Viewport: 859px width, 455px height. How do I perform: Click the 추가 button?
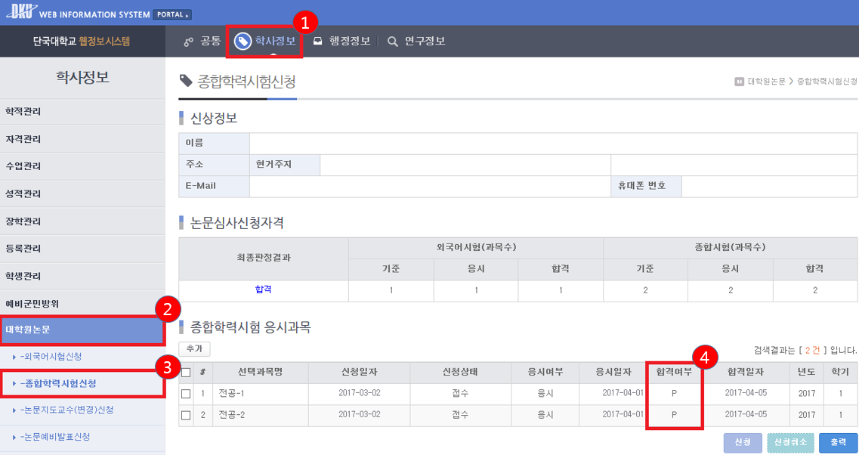point(194,349)
